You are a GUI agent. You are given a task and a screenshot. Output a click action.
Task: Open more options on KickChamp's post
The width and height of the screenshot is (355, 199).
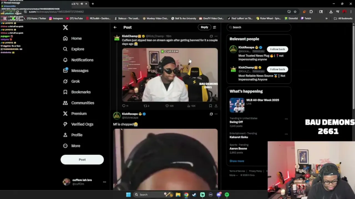(x=216, y=36)
